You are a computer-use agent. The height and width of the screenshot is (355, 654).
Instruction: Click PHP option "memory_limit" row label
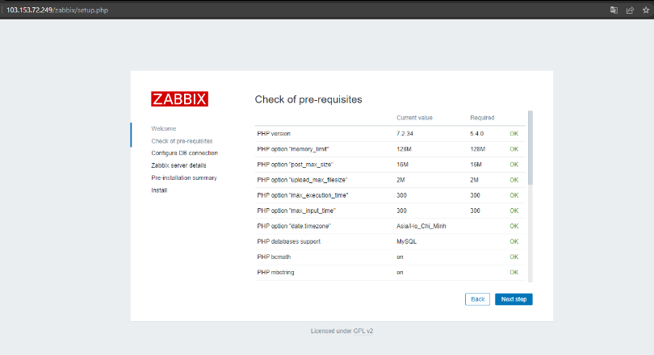(293, 149)
